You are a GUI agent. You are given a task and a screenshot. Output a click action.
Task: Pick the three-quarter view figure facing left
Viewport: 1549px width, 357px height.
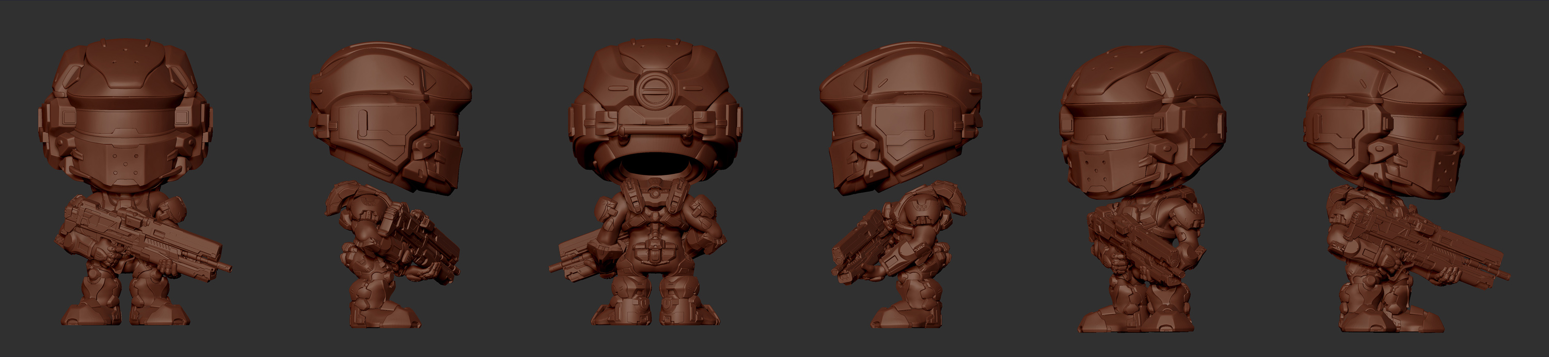(x=1144, y=189)
